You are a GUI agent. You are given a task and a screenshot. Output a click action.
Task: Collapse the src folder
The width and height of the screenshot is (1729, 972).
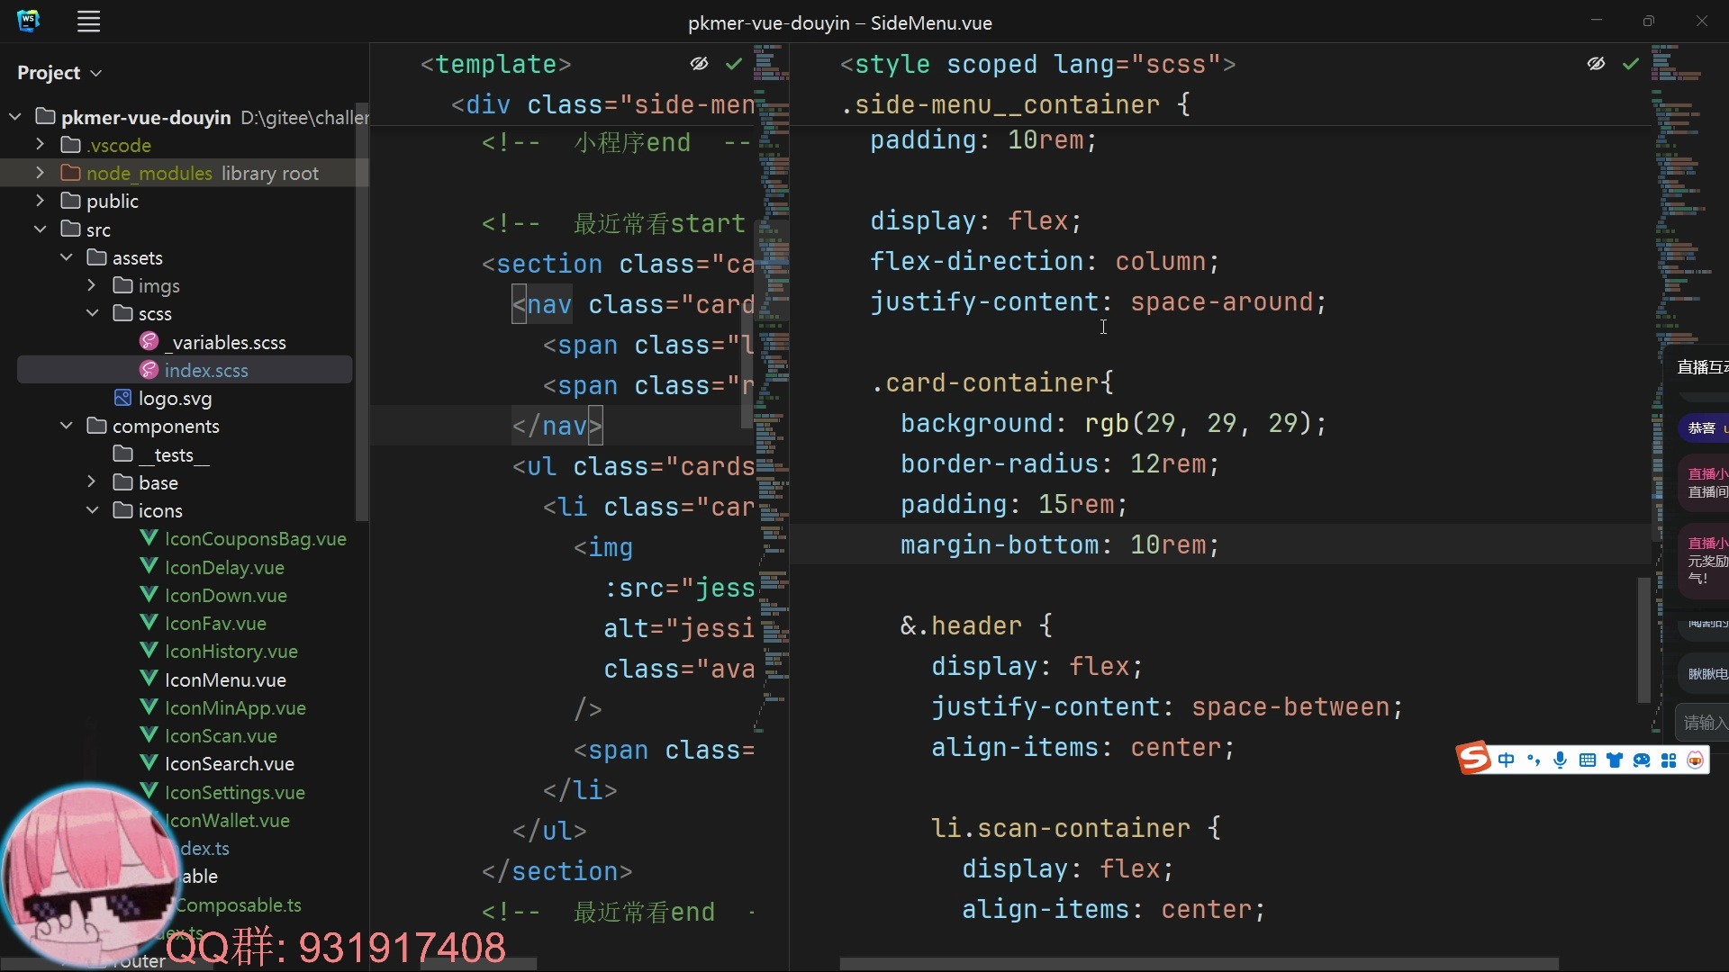pyautogui.click(x=40, y=229)
